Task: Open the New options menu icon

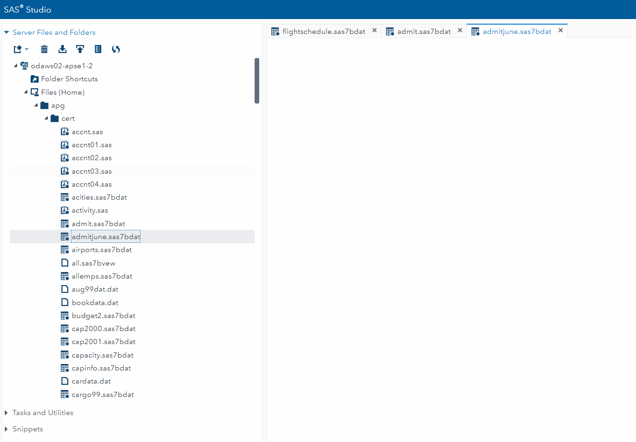Action: click(x=19, y=49)
